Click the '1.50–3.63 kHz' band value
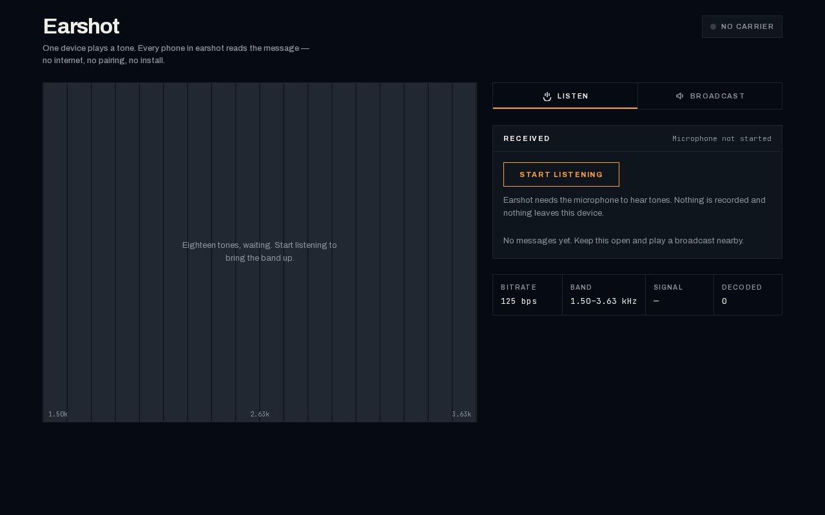825x515 pixels. [x=604, y=301]
